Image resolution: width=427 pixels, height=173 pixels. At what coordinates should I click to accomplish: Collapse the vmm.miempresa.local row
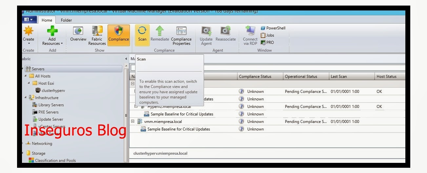click(133, 121)
